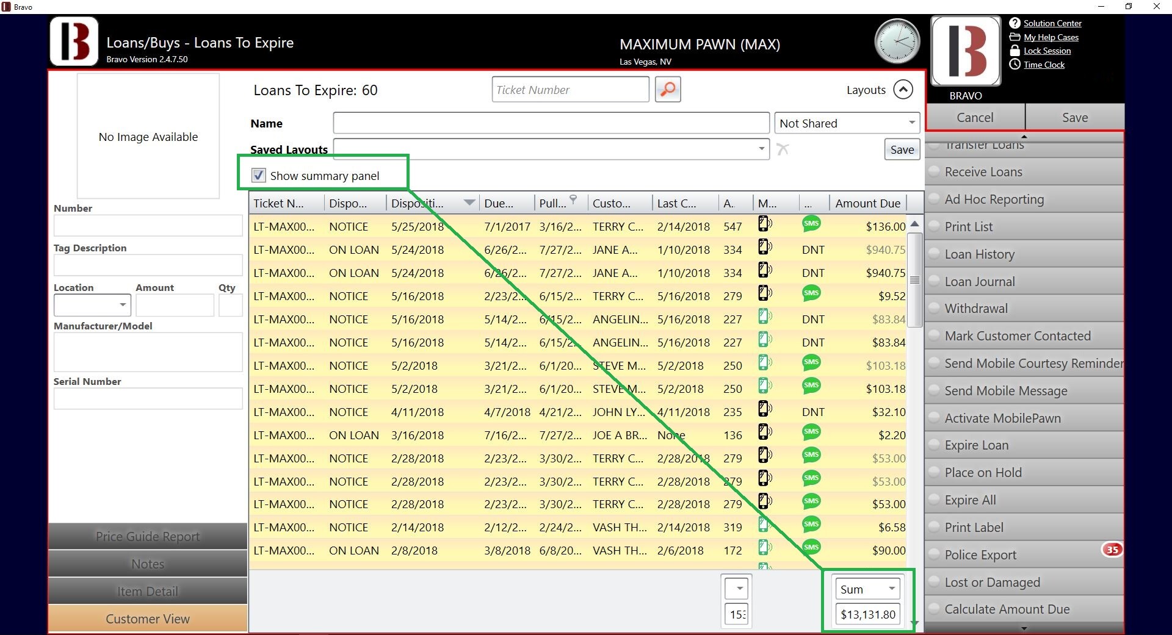Click the grid vertical scrollbar thumb

(x=914, y=280)
